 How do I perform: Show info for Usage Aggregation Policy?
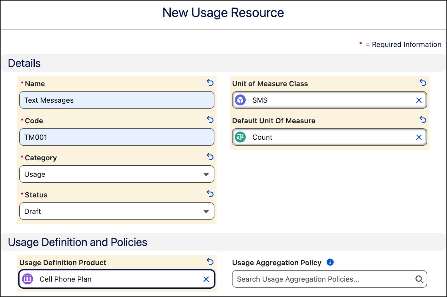[x=330, y=262]
